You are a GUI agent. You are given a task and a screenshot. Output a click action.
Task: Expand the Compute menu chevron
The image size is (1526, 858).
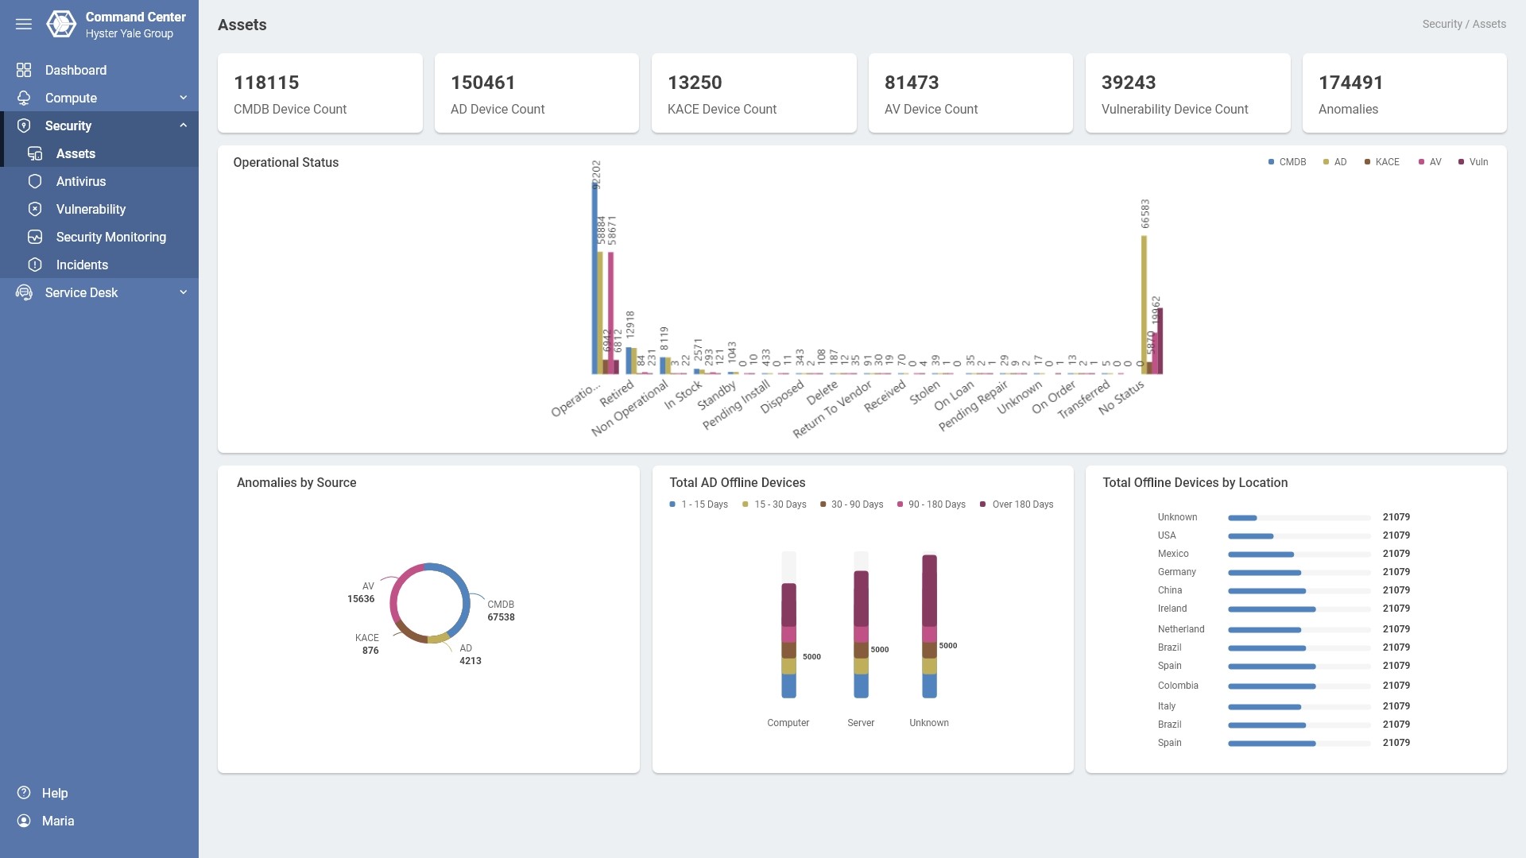click(184, 98)
